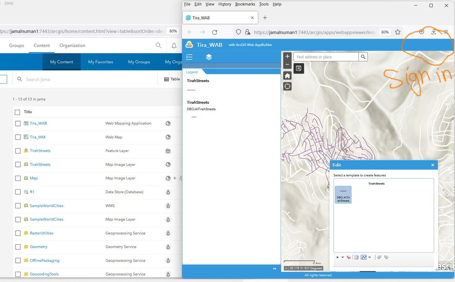
Task: Activate the polyline drawing tool
Action: [364, 257]
